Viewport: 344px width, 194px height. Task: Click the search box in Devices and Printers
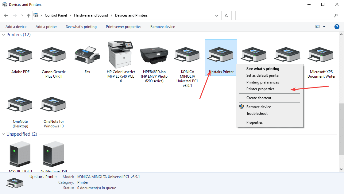coord(284,15)
